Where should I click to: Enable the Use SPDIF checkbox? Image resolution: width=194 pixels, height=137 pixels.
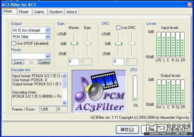point(13,43)
